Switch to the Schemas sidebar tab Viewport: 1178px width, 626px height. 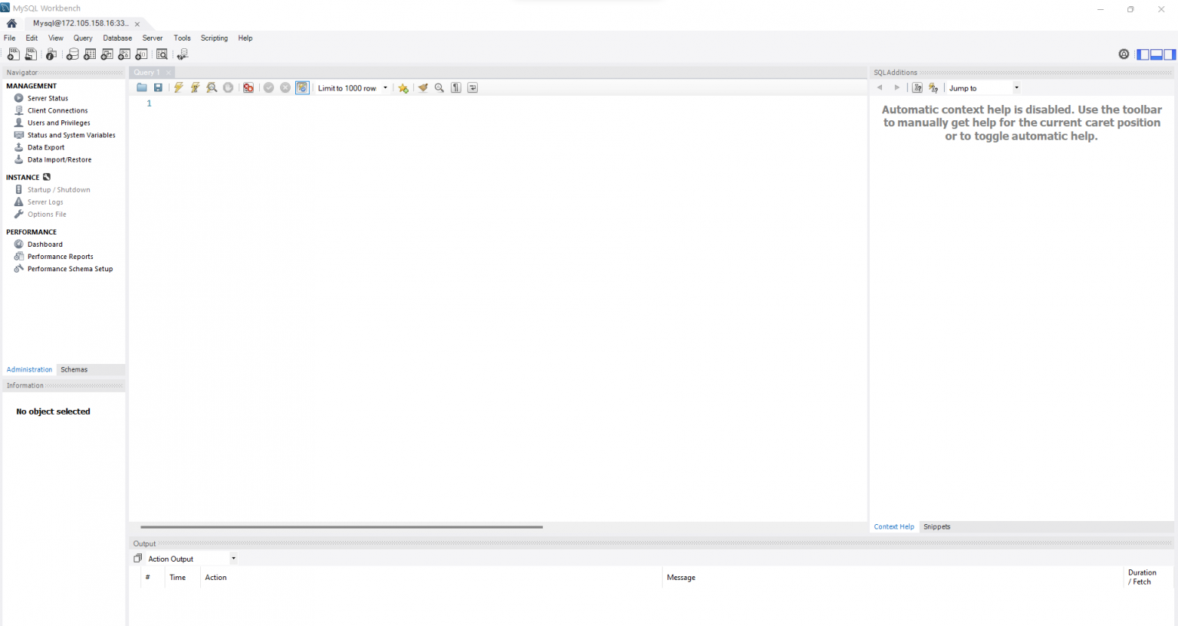click(74, 369)
